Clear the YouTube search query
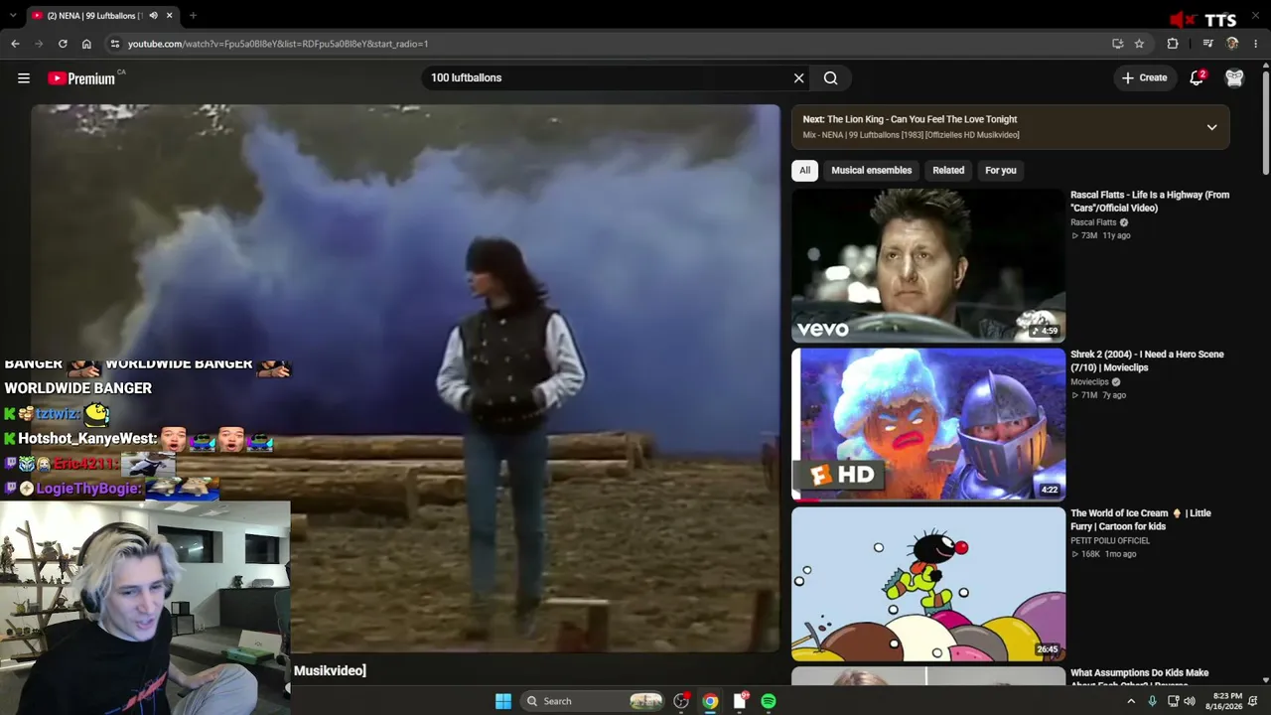The image size is (1271, 715). [x=798, y=77]
